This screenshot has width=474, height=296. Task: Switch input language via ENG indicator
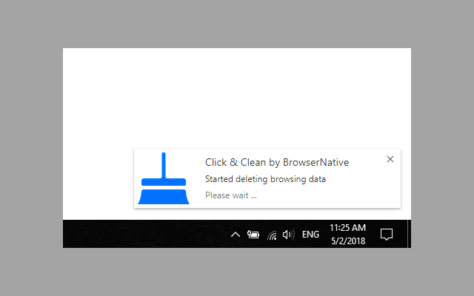[310, 235]
